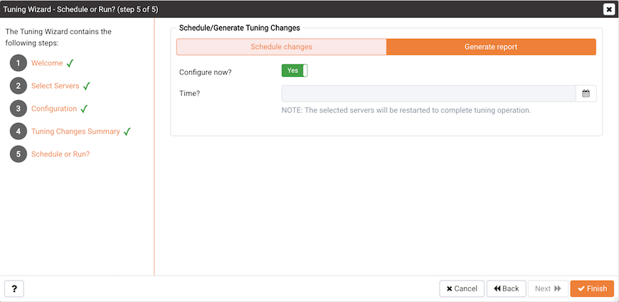Click step number 1 circle

coord(18,63)
